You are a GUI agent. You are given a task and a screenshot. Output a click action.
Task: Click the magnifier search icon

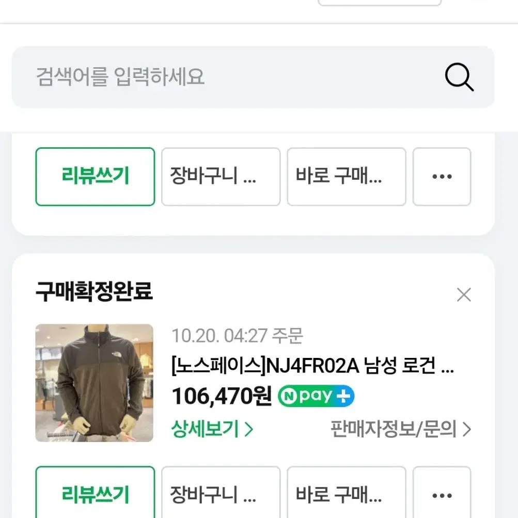click(459, 78)
